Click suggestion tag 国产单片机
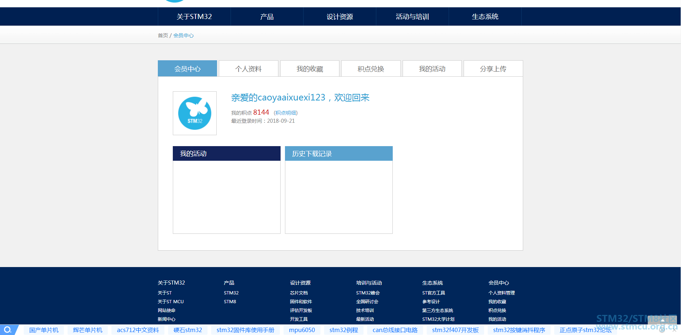 44,330
